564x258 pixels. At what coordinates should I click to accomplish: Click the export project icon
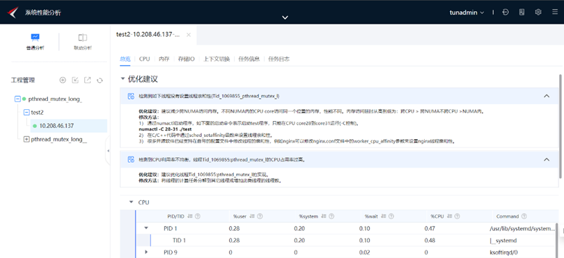coord(88,80)
